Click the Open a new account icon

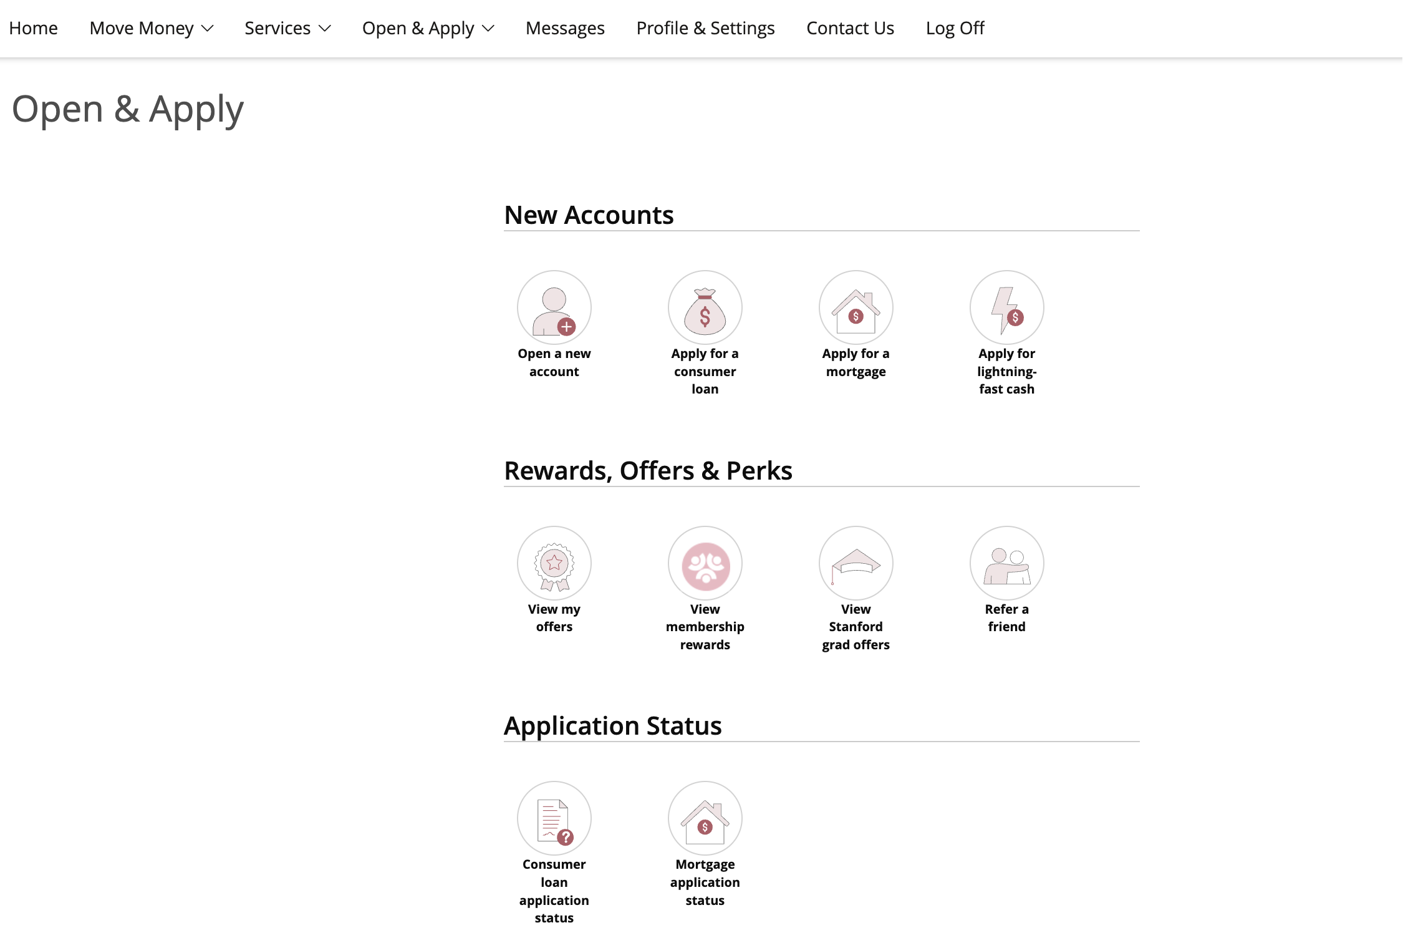554,307
